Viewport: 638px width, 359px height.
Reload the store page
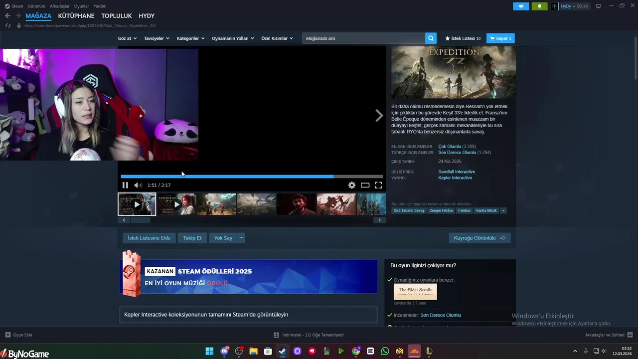click(8, 25)
